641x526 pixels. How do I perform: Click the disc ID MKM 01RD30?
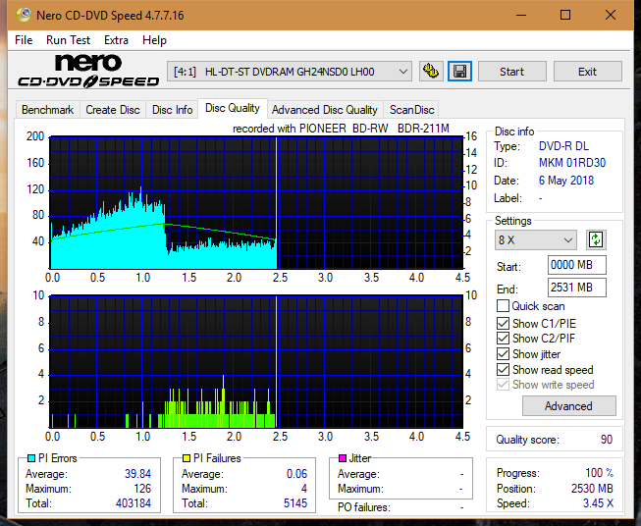click(x=572, y=163)
